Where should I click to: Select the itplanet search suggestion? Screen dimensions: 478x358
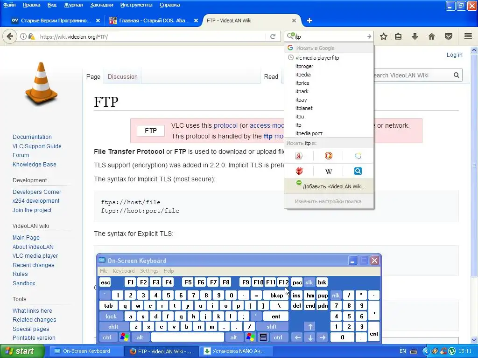[x=329, y=108]
